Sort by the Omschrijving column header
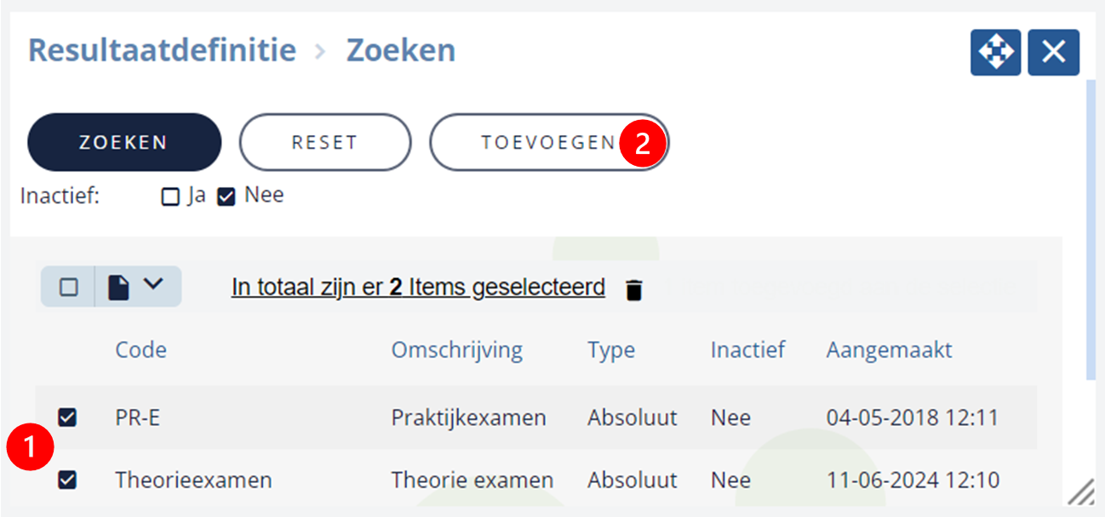 click(457, 349)
